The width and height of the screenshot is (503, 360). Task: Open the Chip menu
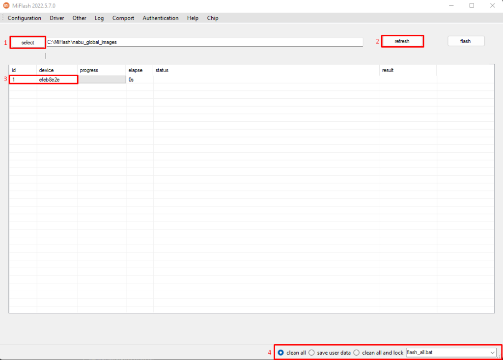click(x=213, y=18)
